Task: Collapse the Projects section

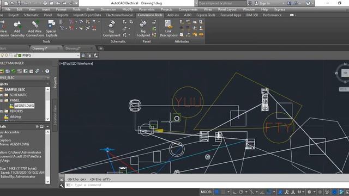Action: tap(47, 84)
